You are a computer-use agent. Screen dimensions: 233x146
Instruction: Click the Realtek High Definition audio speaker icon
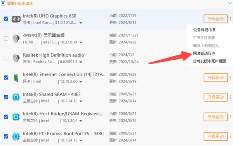[16, 58]
